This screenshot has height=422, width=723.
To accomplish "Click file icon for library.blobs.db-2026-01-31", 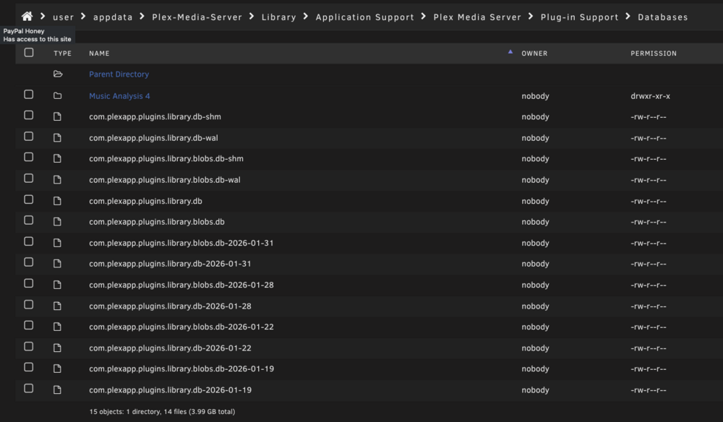I will point(57,243).
